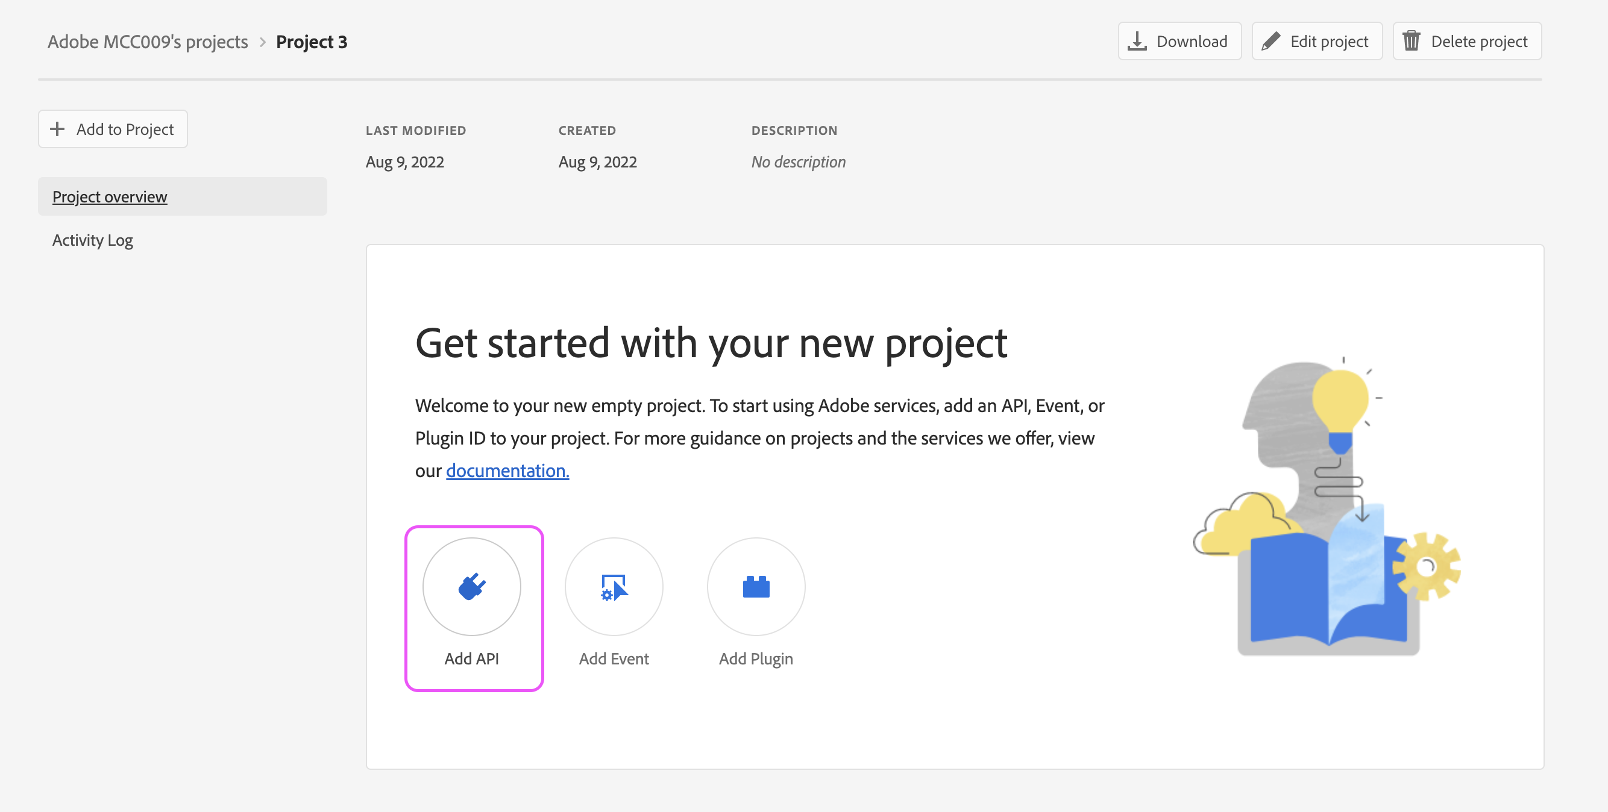
Task: Click the pencil edit icon
Action: 1270,41
